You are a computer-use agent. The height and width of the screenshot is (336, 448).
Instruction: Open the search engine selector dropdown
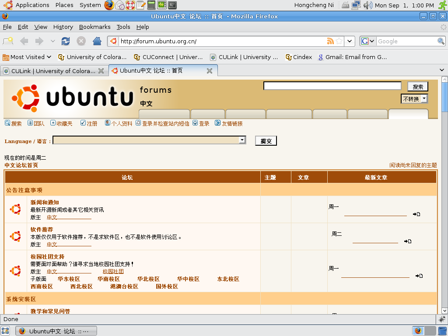tap(372, 41)
